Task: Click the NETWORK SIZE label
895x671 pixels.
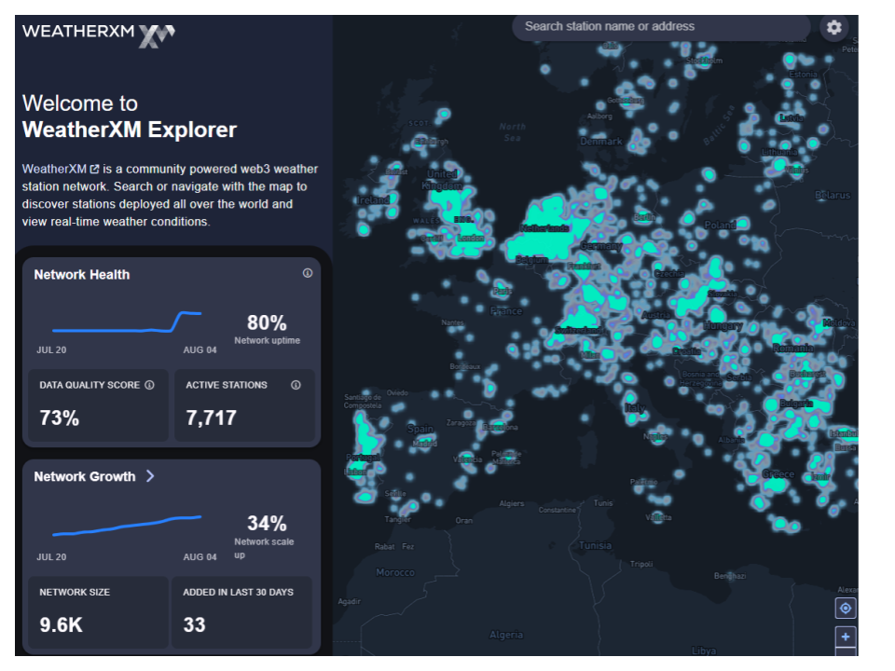Action: click(75, 593)
